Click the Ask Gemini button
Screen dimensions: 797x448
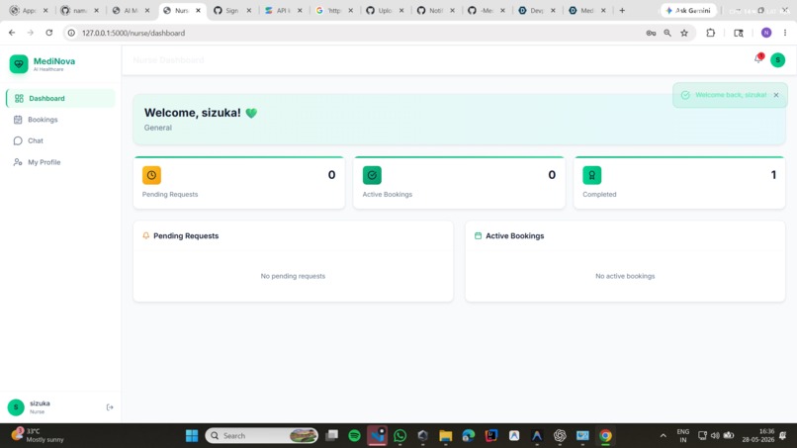pos(688,10)
